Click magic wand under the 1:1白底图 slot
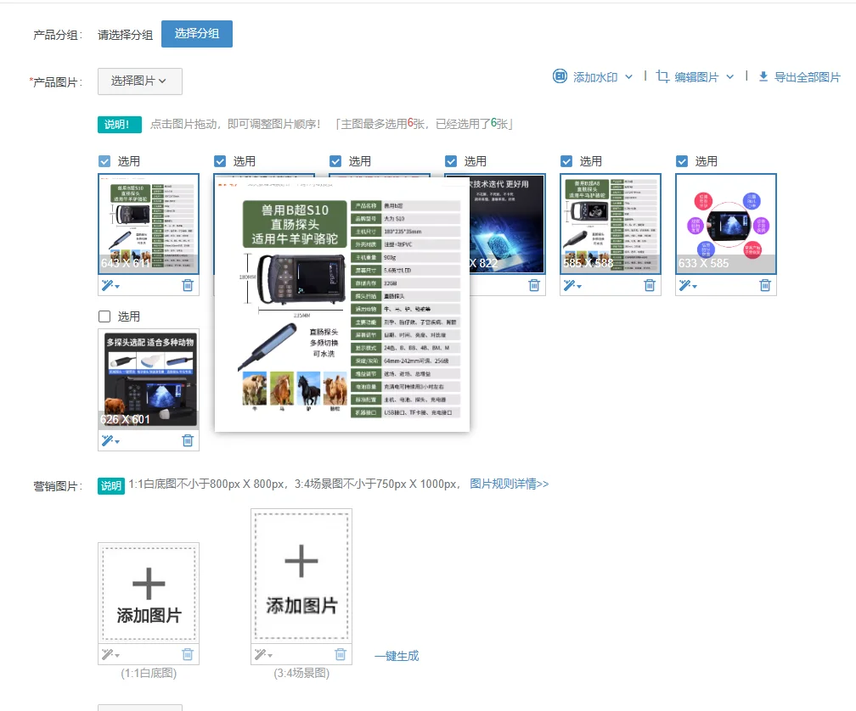This screenshot has width=856, height=711. point(110,654)
